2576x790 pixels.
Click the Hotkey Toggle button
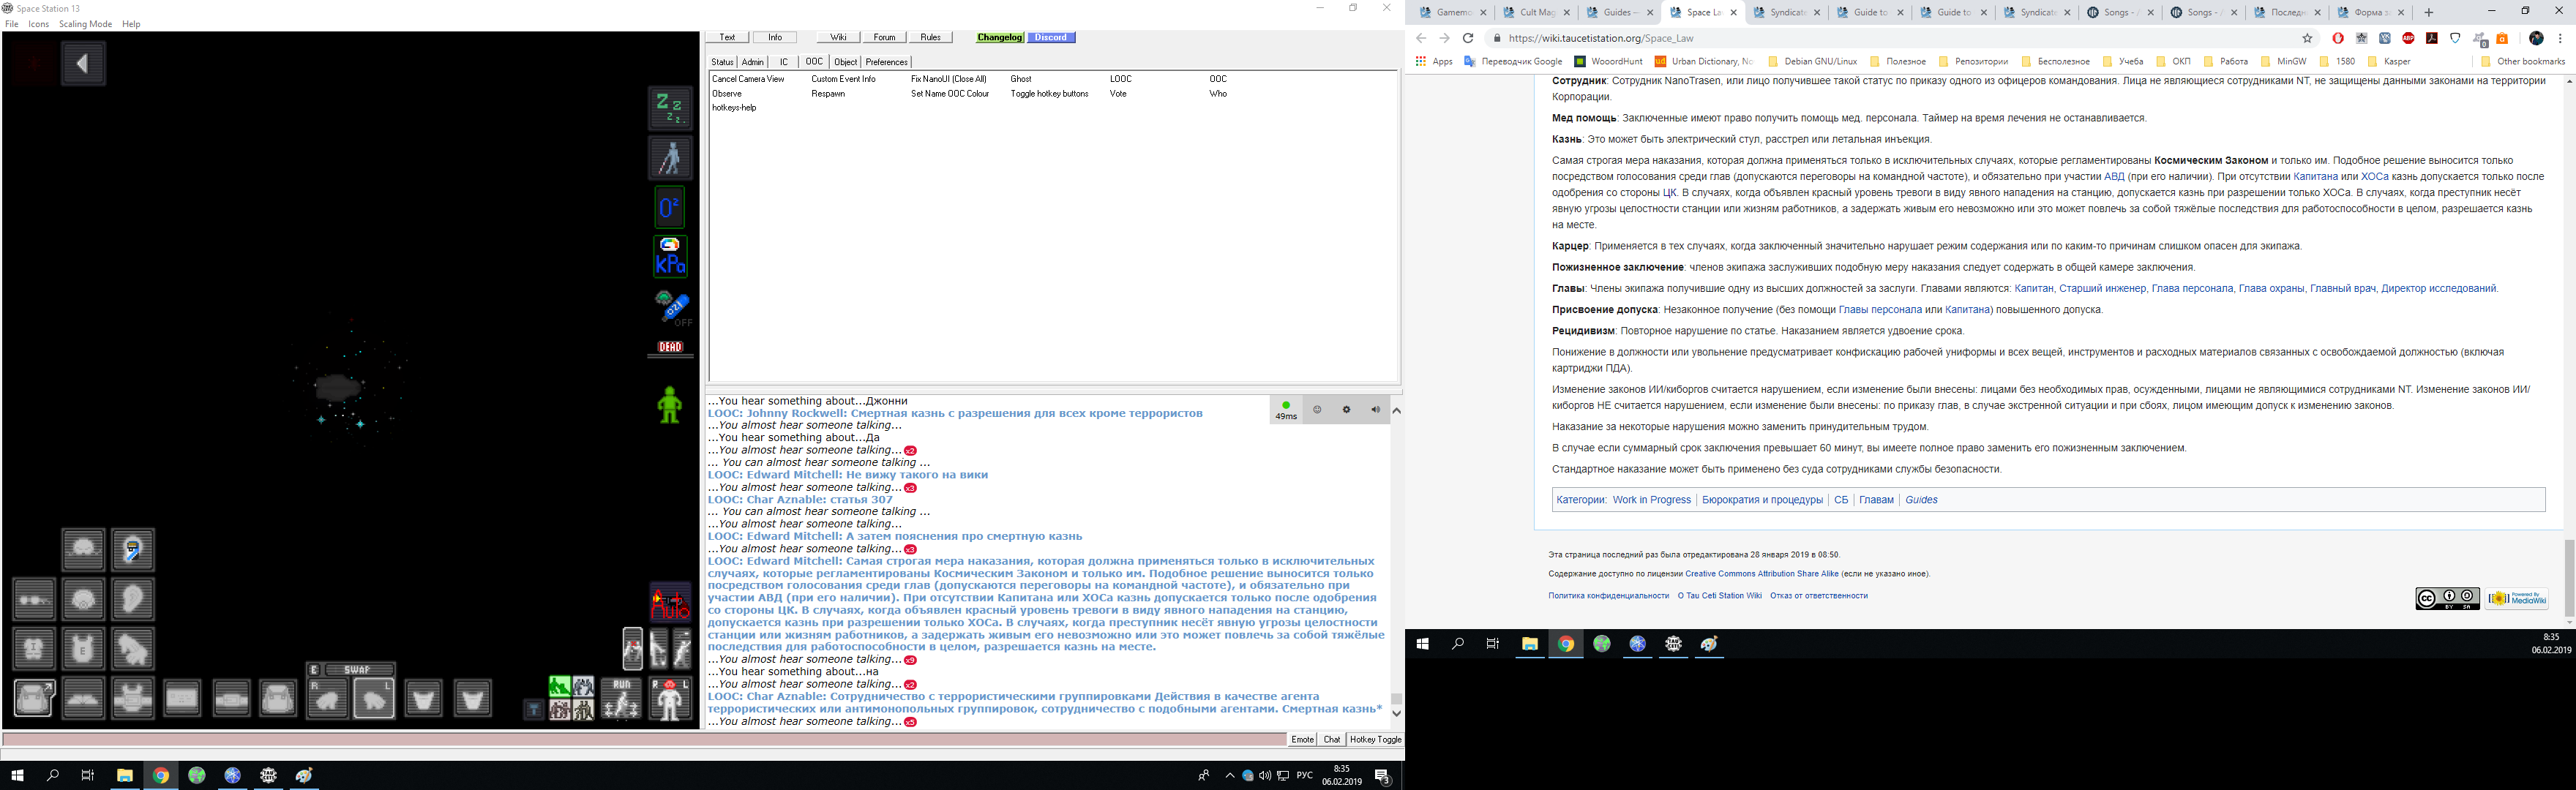point(1375,740)
